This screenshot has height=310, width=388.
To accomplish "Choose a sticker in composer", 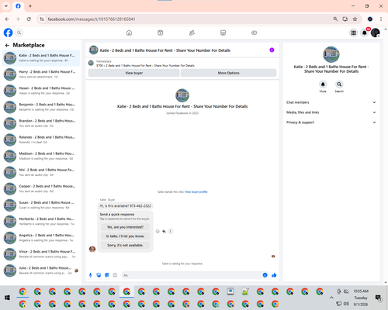I will tap(107, 275).
